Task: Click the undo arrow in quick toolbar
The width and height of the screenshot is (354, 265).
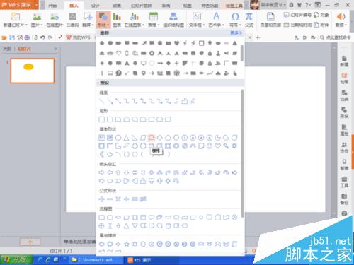Action: [x=42, y=37]
